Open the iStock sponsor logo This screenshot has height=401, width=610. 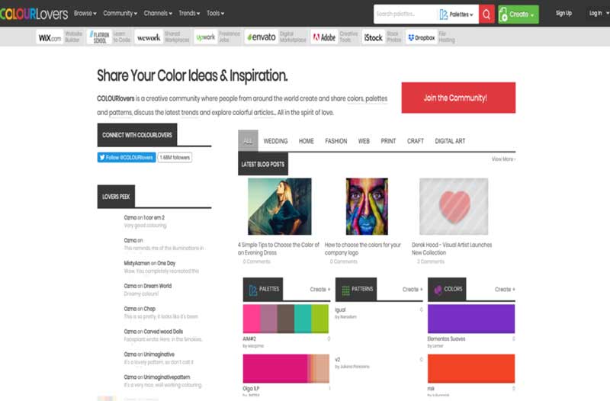click(374, 37)
